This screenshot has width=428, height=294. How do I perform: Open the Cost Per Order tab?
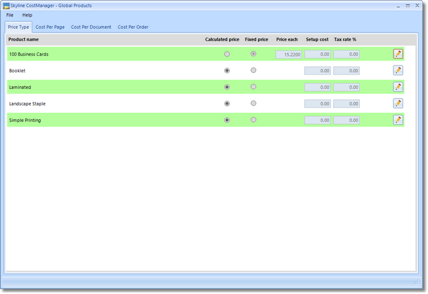tap(133, 27)
